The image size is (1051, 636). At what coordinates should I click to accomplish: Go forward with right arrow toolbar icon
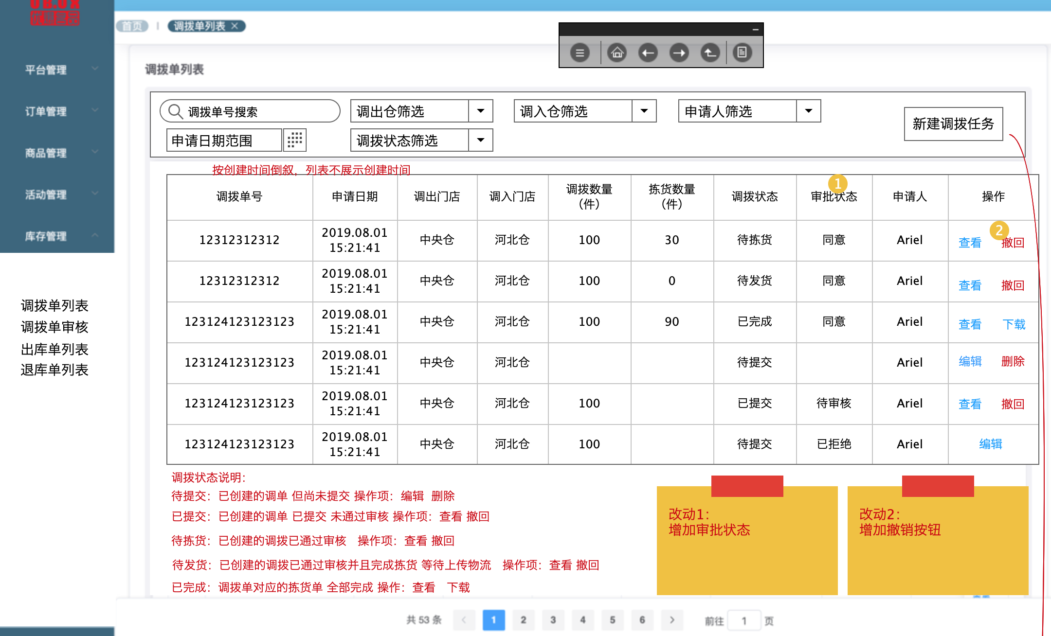(679, 53)
